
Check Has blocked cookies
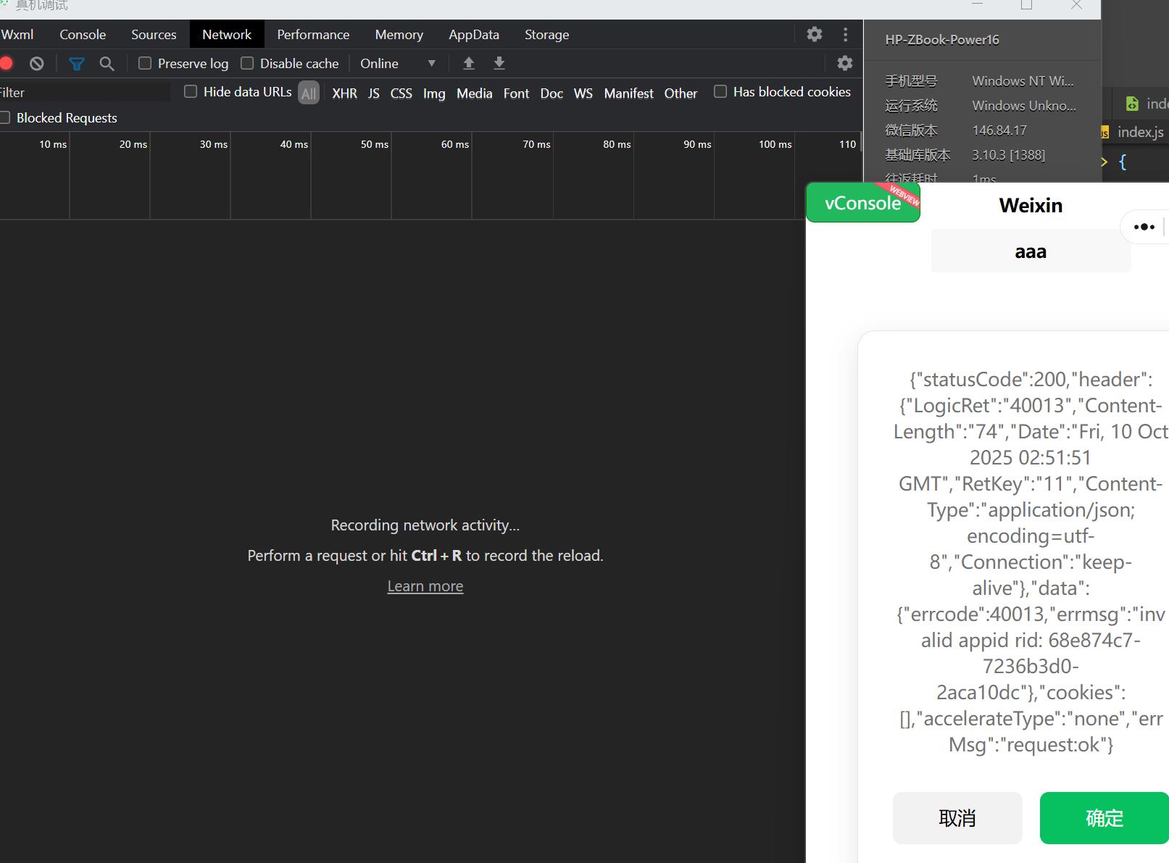pyautogui.click(x=720, y=91)
